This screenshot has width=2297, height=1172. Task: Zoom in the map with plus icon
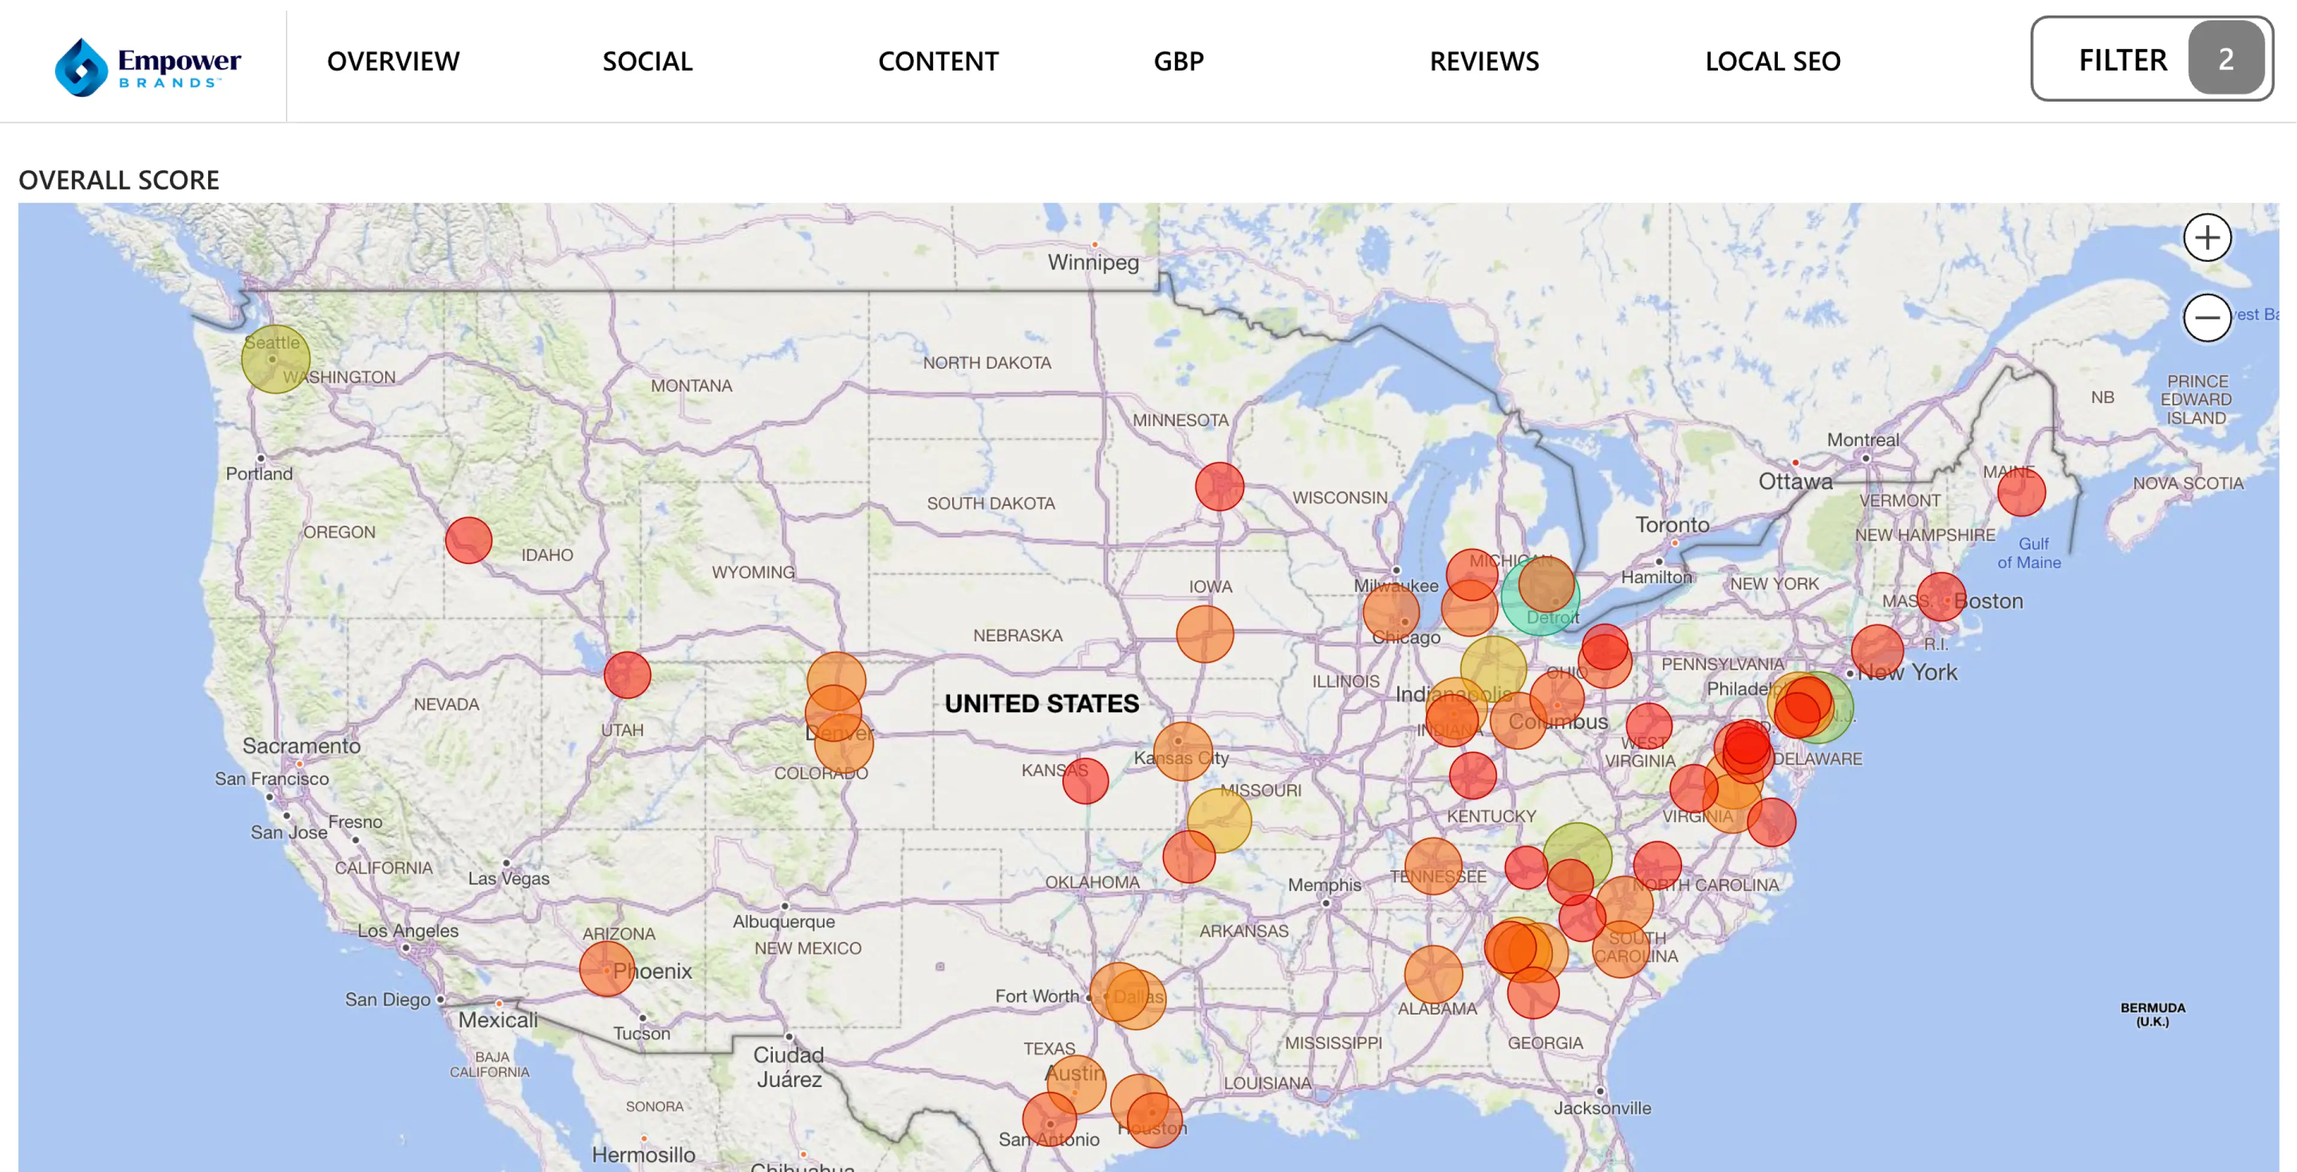pos(2207,237)
